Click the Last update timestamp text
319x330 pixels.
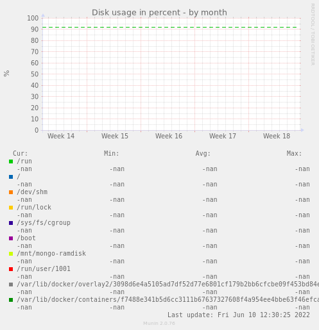point(239,315)
